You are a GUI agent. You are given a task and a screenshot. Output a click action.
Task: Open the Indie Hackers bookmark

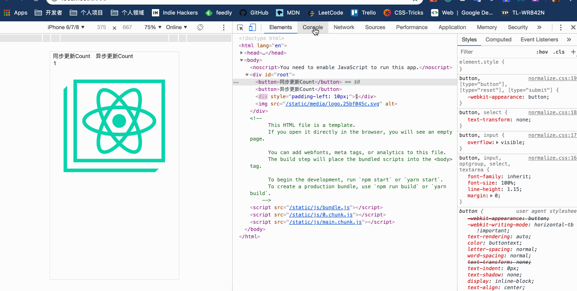pos(175,13)
